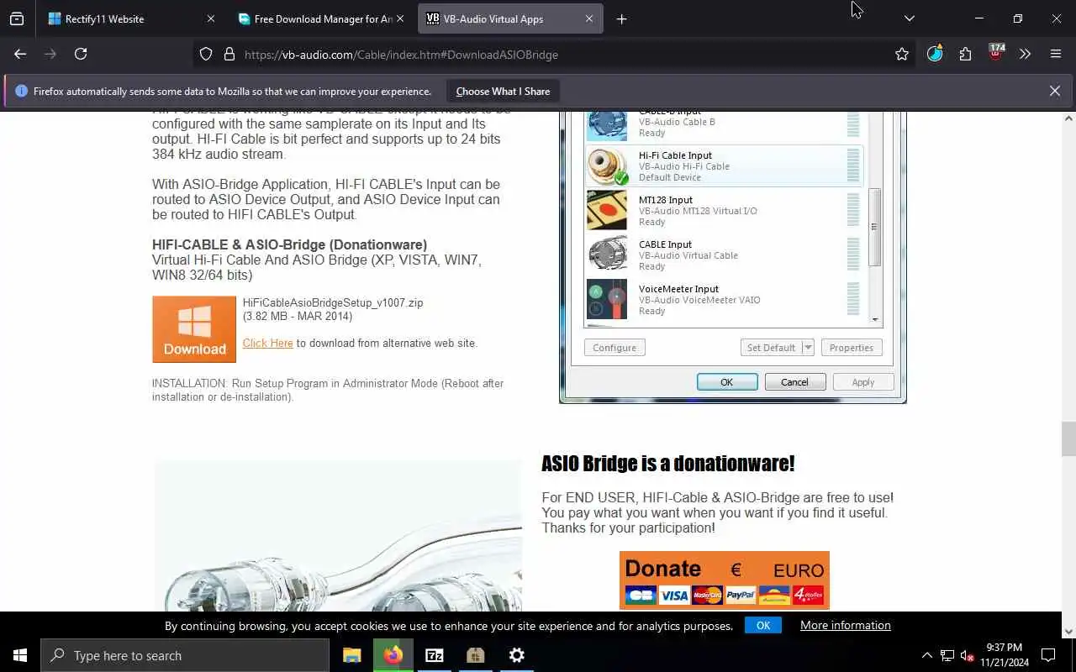Viewport: 1076px width, 672px height.
Task: Open the More information cookie link
Action: [x=846, y=625]
